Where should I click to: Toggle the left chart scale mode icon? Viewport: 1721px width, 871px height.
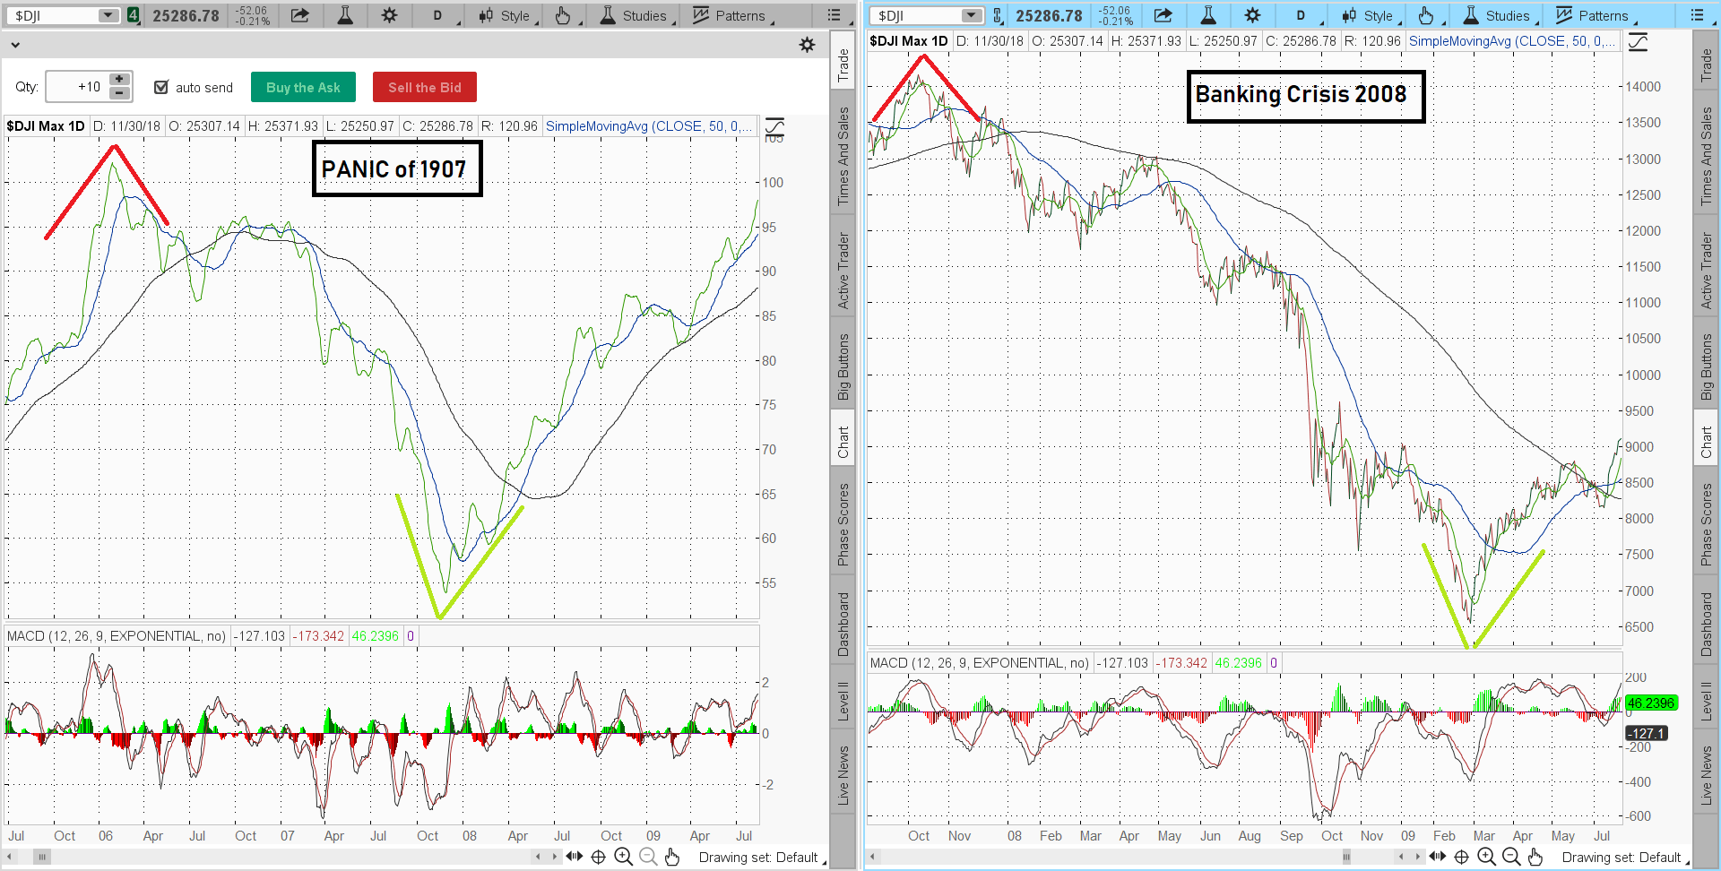[774, 126]
